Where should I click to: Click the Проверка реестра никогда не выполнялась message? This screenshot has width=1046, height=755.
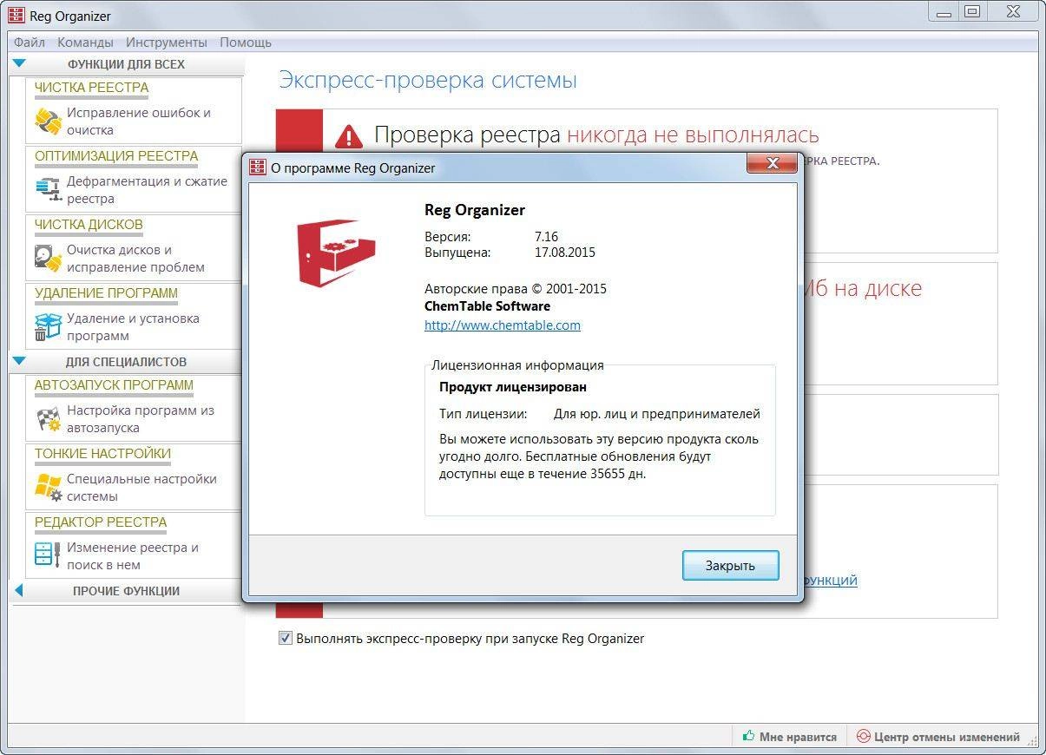596,135
